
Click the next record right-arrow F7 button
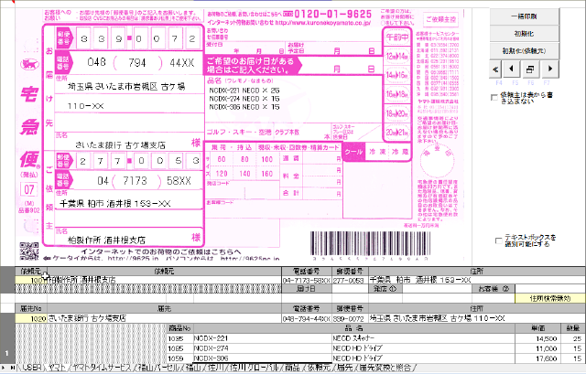point(549,69)
